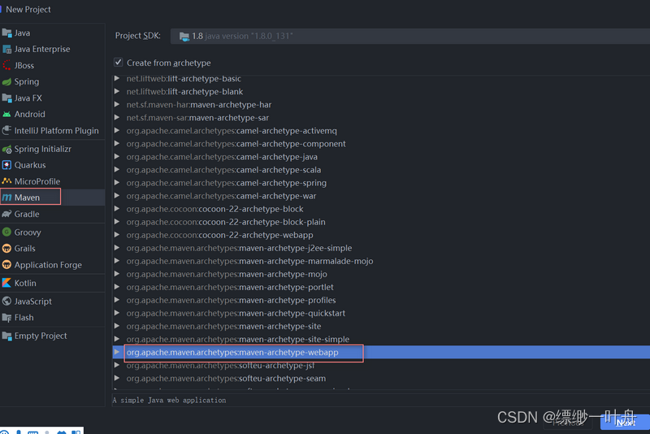The image size is (650, 434).
Task: Select the Maven 'm' icon
Action: pyautogui.click(x=6, y=197)
